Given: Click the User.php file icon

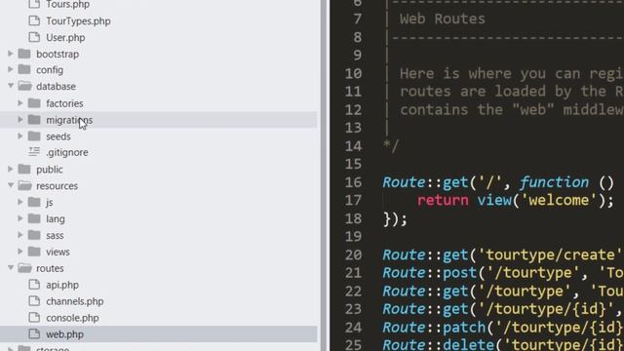Looking at the screenshot, I should coord(34,37).
